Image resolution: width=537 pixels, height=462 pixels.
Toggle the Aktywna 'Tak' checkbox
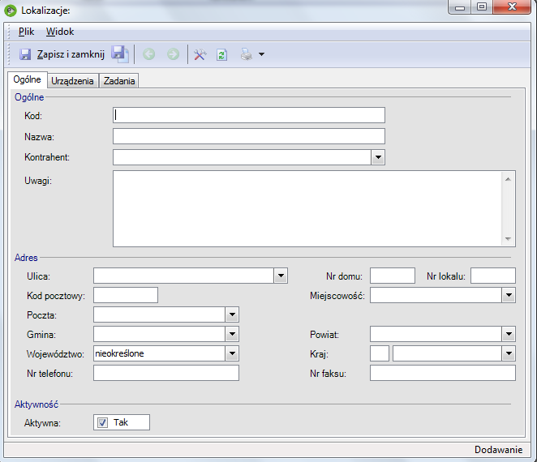pos(102,422)
